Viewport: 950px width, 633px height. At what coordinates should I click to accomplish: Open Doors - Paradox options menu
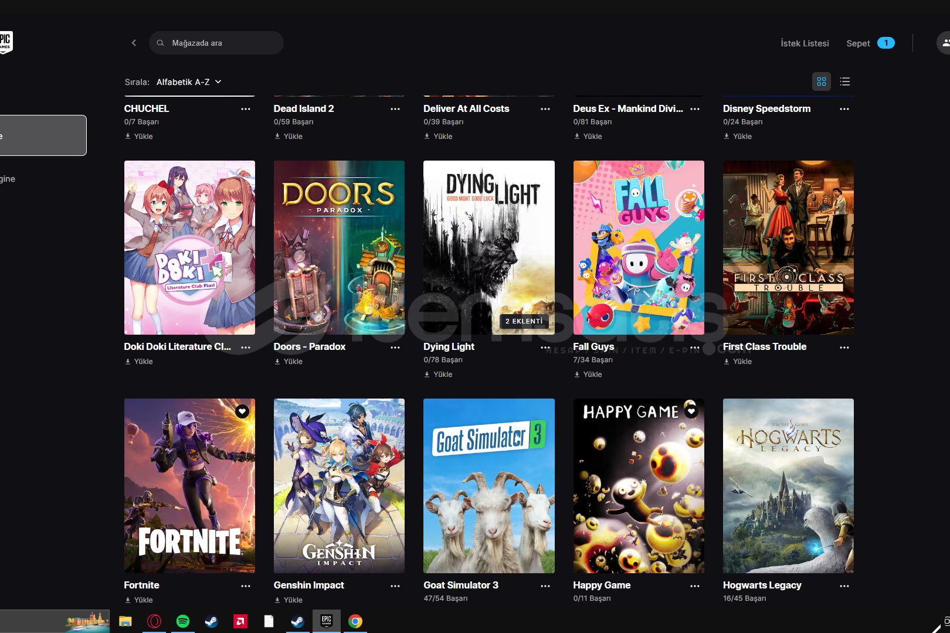click(395, 348)
